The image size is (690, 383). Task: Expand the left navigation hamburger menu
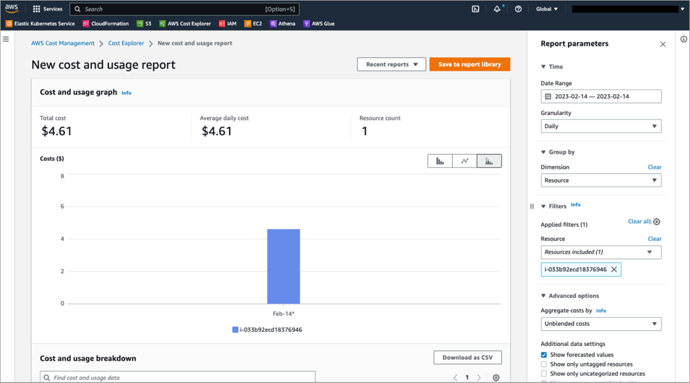pos(6,39)
